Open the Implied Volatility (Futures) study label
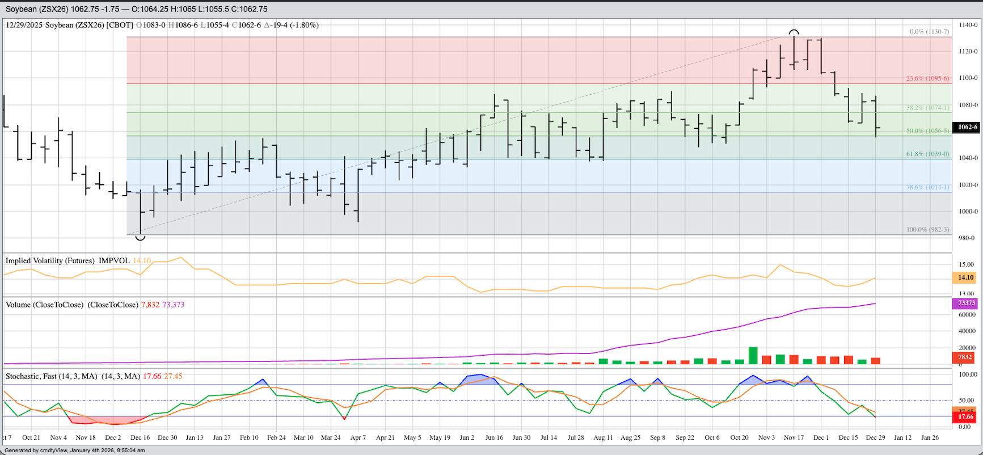983x455 pixels. 50,261
